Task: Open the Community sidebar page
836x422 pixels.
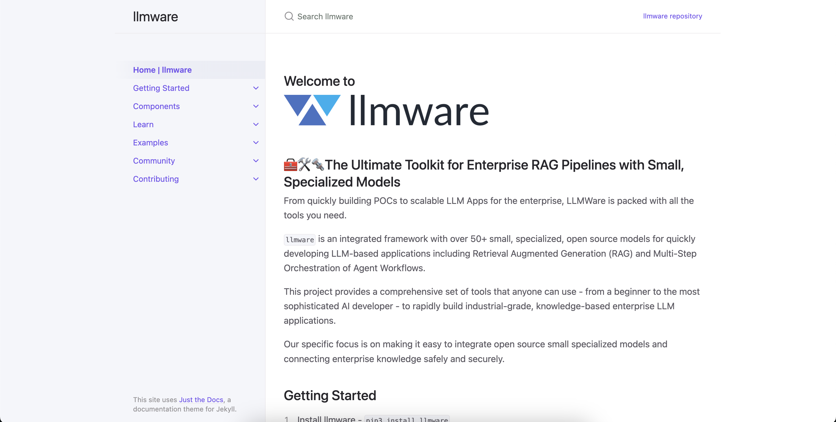Action: click(154, 161)
